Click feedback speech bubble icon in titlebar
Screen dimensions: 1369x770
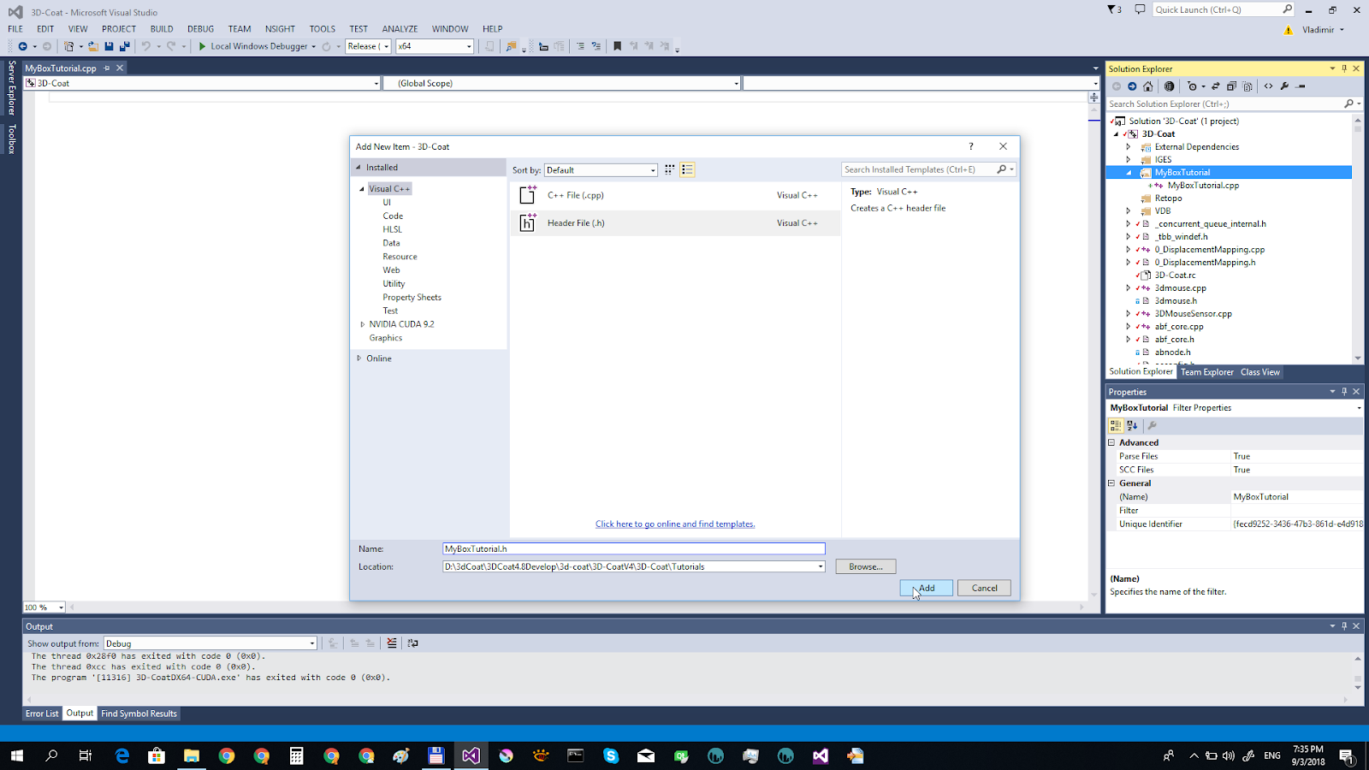1140,9
